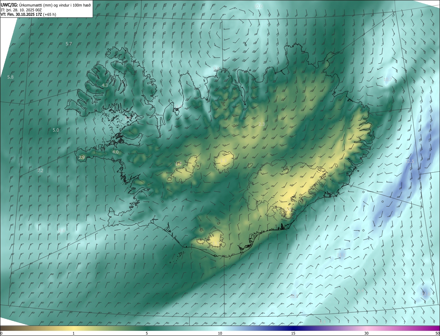This screenshot has height=336, width=440.
Task: Click the 5.0 value label on the map
Action: click(x=56, y=130)
